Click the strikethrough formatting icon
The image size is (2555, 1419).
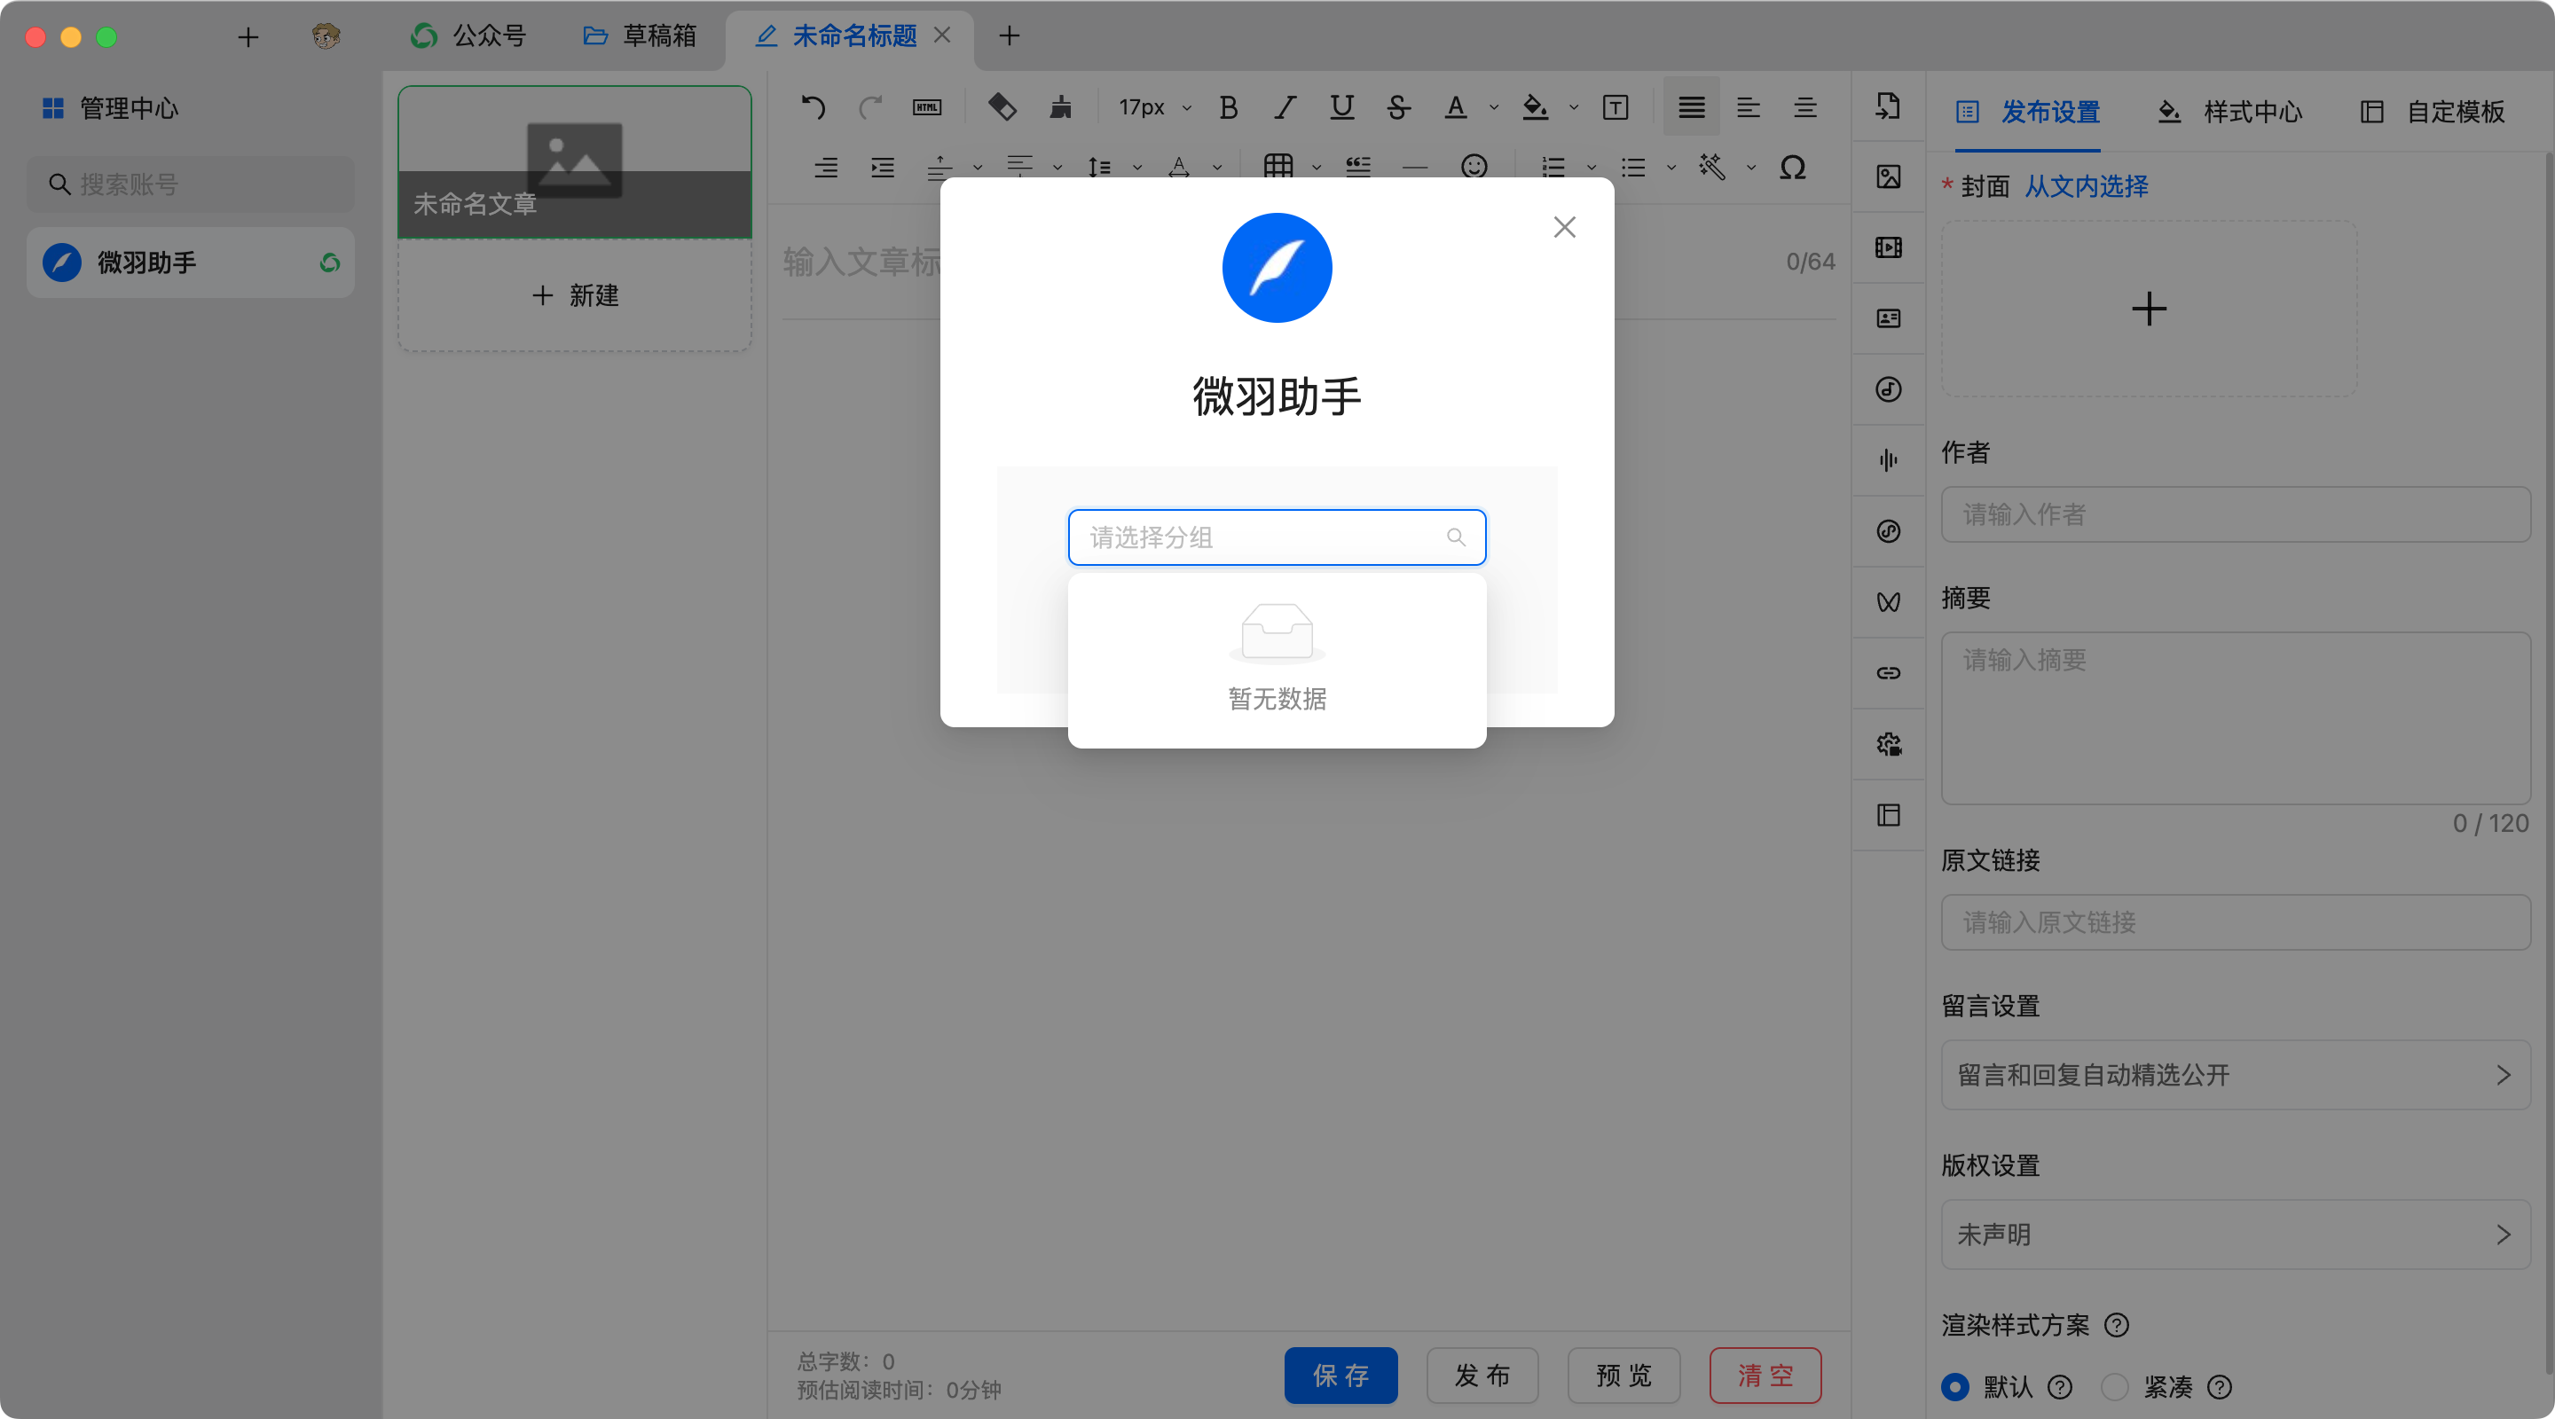[x=1398, y=107]
